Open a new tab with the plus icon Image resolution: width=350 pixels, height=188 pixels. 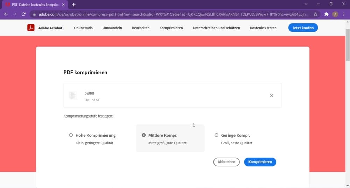[73, 5]
